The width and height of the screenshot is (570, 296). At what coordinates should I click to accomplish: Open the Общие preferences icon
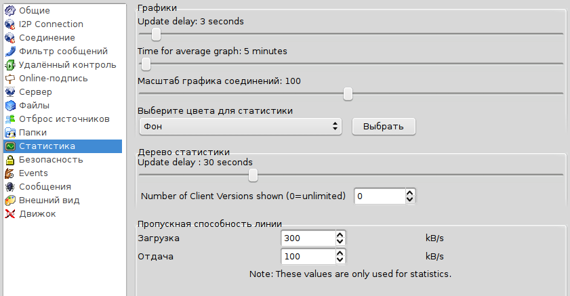tap(9, 11)
